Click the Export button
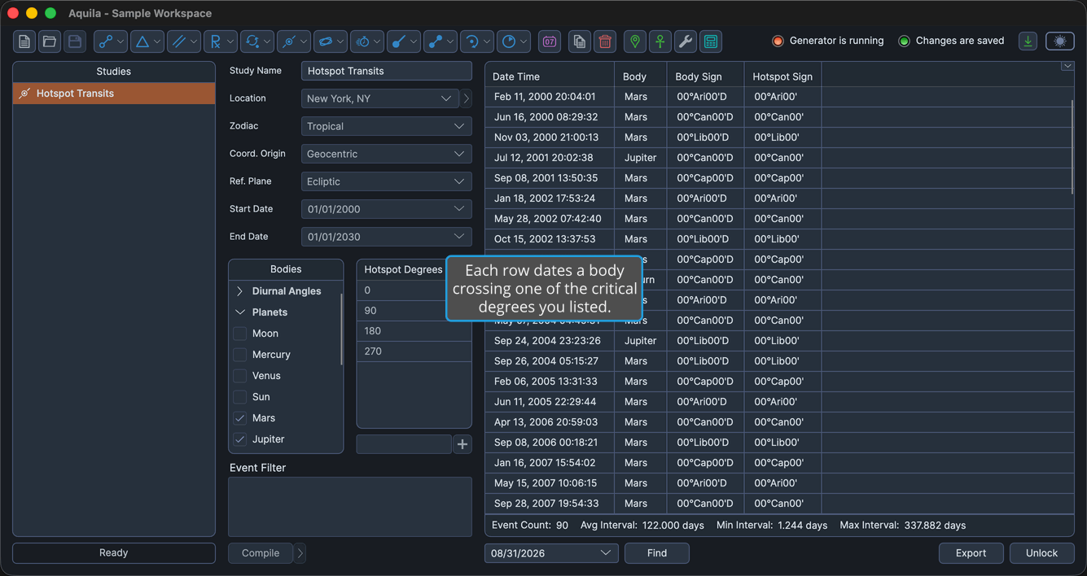The height and width of the screenshot is (576, 1087). (x=971, y=553)
